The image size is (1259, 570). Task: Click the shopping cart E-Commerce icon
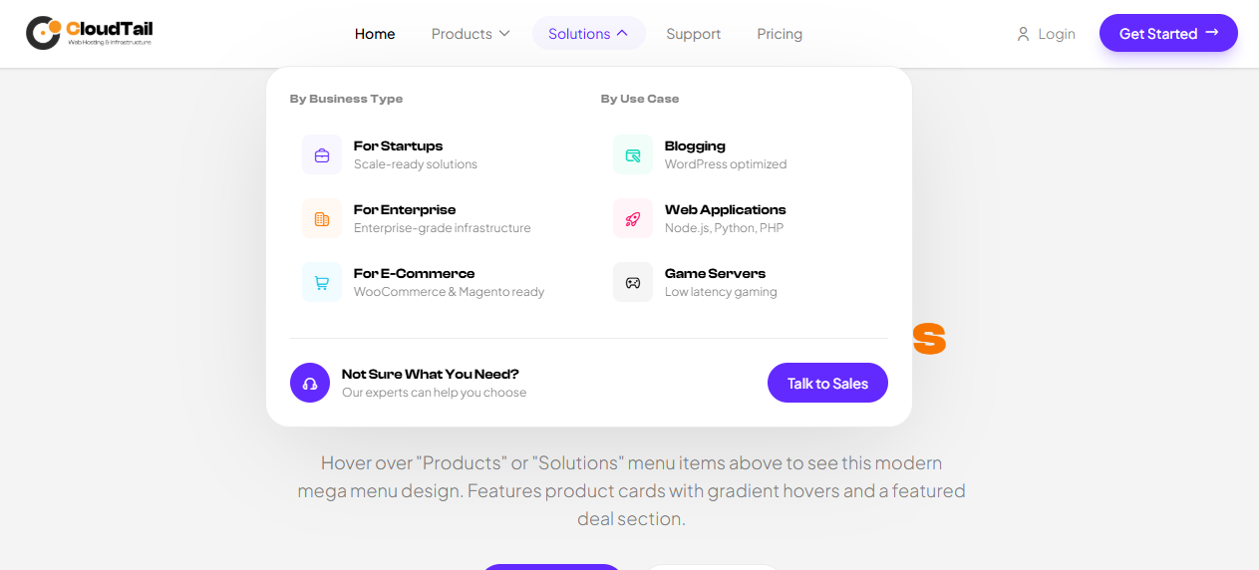pyautogui.click(x=322, y=282)
